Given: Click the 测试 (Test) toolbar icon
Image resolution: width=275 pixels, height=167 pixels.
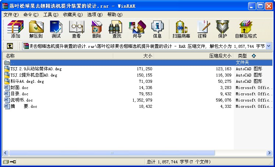Looking at the screenshot, I should [56, 29].
